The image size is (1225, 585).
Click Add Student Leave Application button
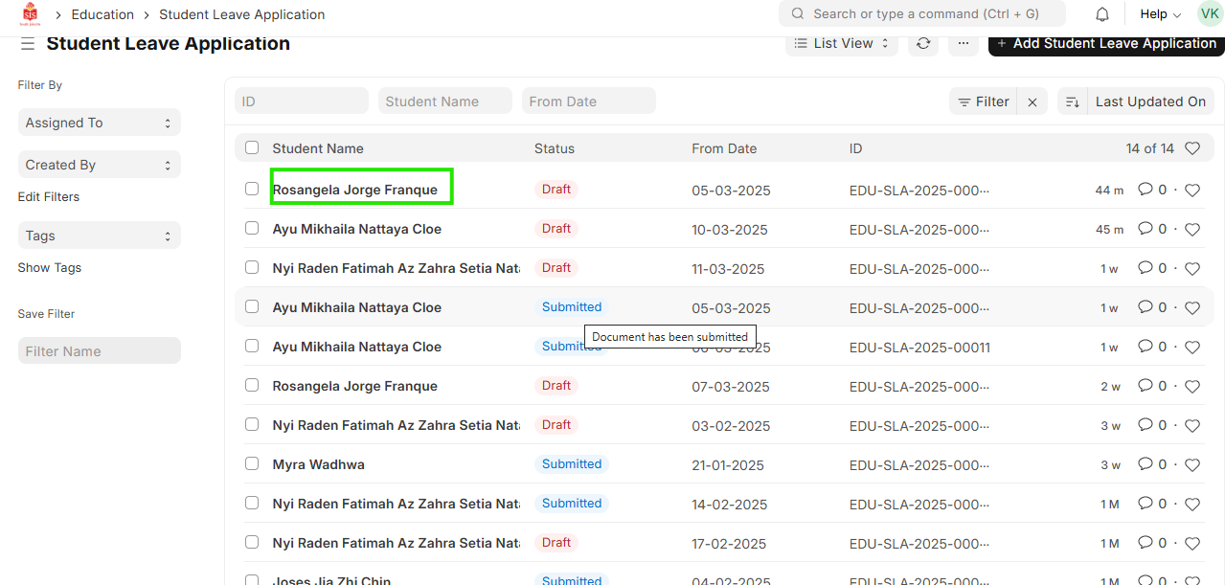[1106, 43]
